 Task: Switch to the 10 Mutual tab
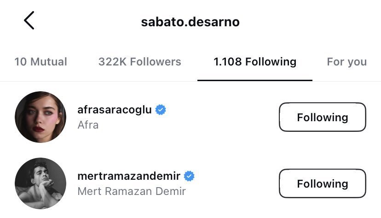40,62
